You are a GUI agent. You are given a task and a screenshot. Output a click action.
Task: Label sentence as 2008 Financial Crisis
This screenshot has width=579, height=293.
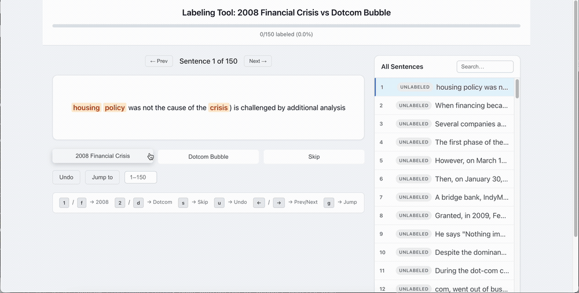coord(102,156)
